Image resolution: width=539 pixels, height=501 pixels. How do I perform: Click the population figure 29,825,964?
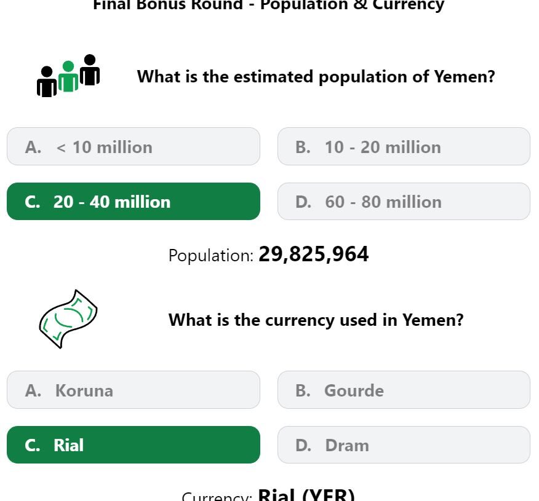[314, 254]
